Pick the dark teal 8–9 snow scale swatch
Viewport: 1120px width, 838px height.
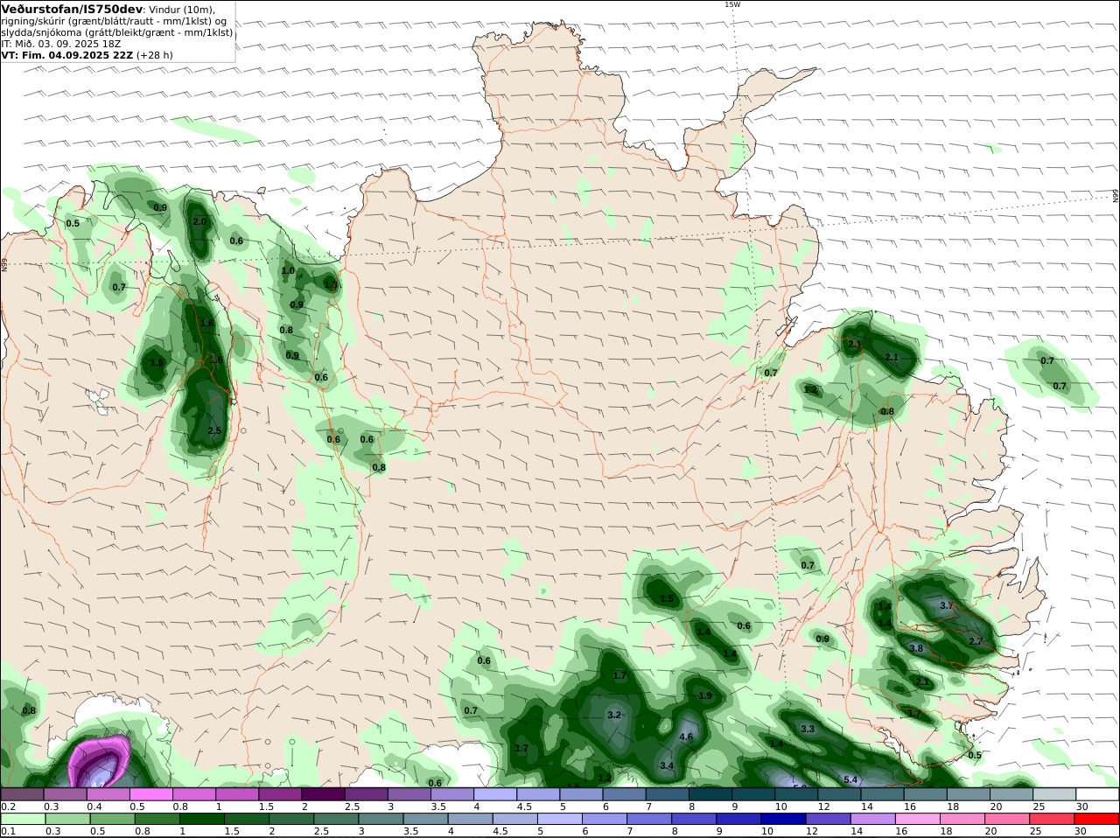point(710,793)
